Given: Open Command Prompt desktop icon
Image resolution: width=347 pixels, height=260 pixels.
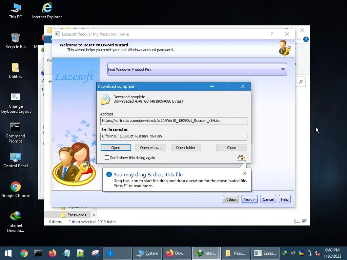Looking at the screenshot, I should coord(15,133).
